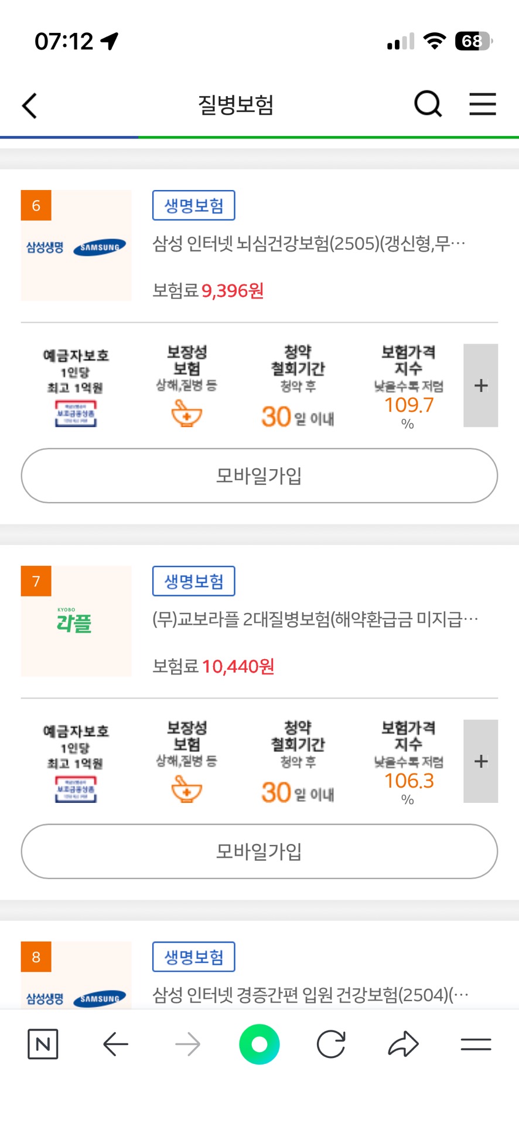The image size is (519, 1126).
Task: Go back using browser back arrow
Action: click(x=115, y=1044)
